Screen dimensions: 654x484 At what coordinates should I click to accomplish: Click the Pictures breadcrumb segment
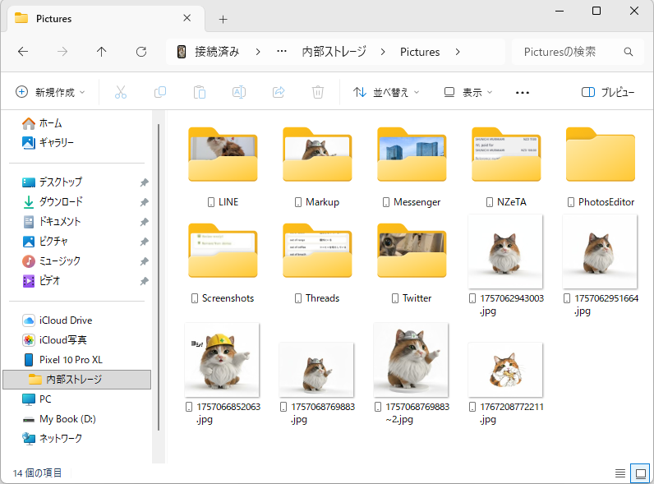[420, 52]
